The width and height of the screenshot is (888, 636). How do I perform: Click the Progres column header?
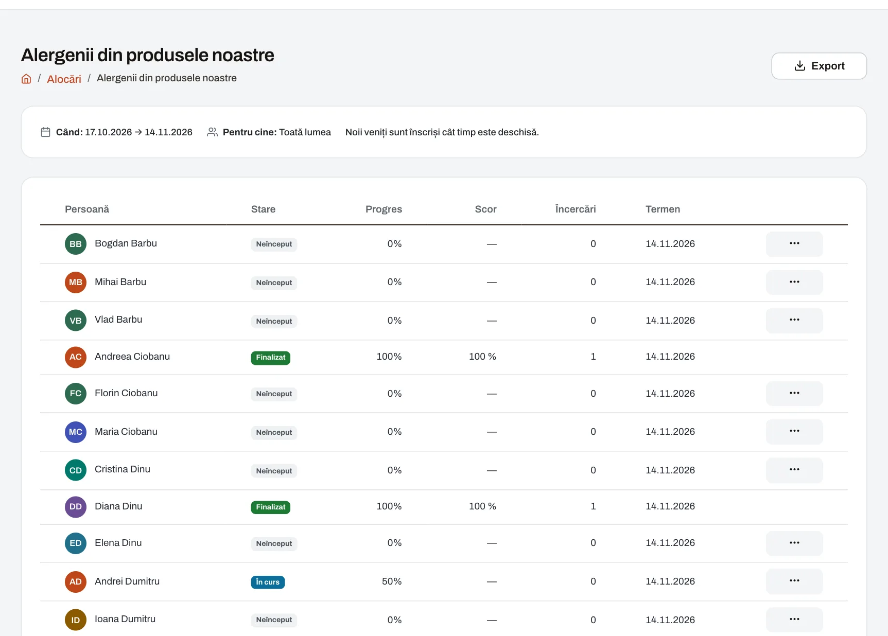(x=384, y=209)
